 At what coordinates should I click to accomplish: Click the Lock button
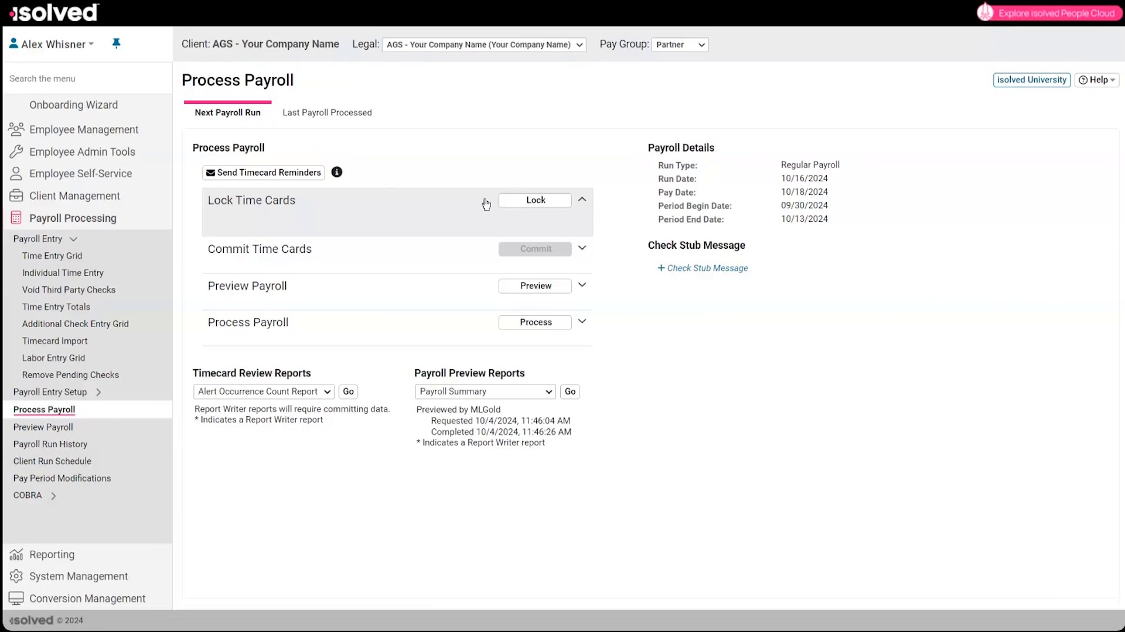535,200
